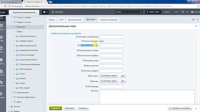The height and width of the screenshot is (112, 200).
Task: Click Отменить button
Action: (83, 108)
